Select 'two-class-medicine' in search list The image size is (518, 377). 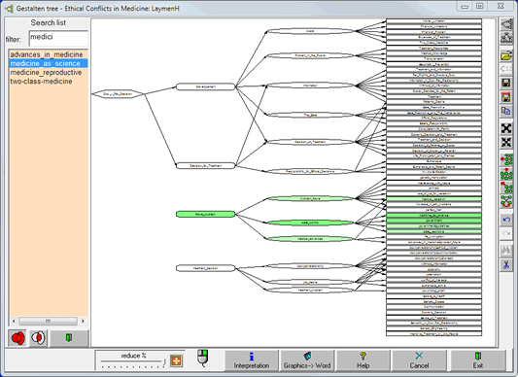coord(41,82)
